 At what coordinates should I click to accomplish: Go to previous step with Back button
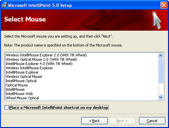pos(94,121)
